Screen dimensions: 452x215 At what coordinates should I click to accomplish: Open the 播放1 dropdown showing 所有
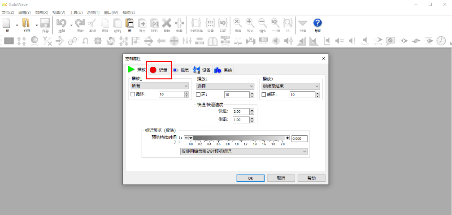pos(160,86)
